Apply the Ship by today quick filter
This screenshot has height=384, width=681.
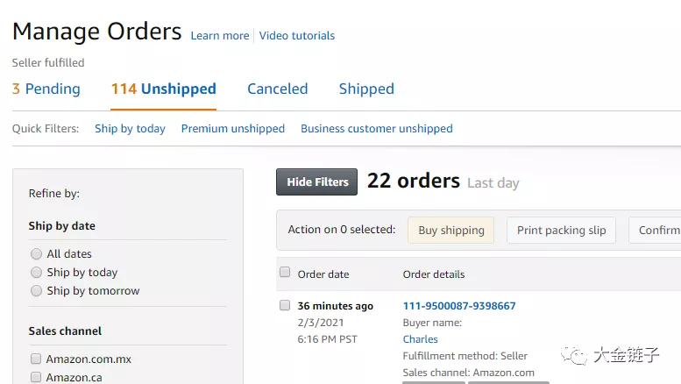[x=130, y=129]
